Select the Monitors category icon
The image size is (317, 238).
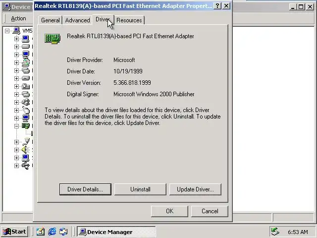26,118
